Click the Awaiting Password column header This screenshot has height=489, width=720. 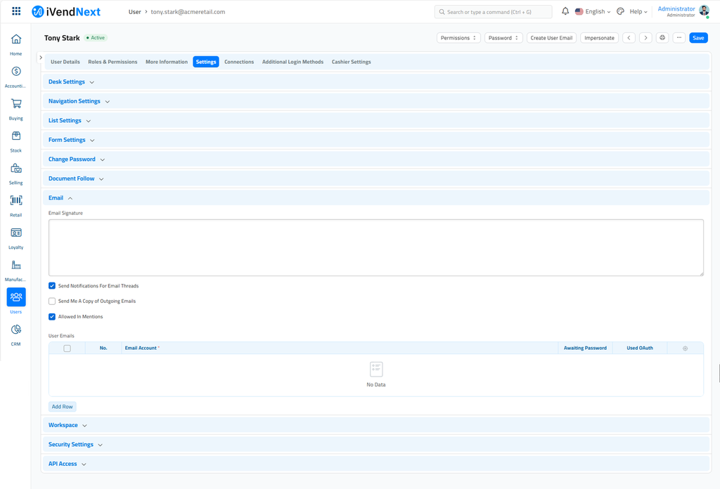tap(585, 348)
